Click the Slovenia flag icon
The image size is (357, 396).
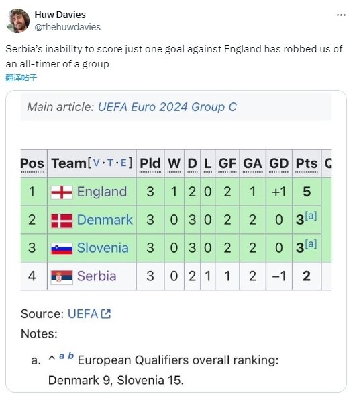click(x=62, y=249)
